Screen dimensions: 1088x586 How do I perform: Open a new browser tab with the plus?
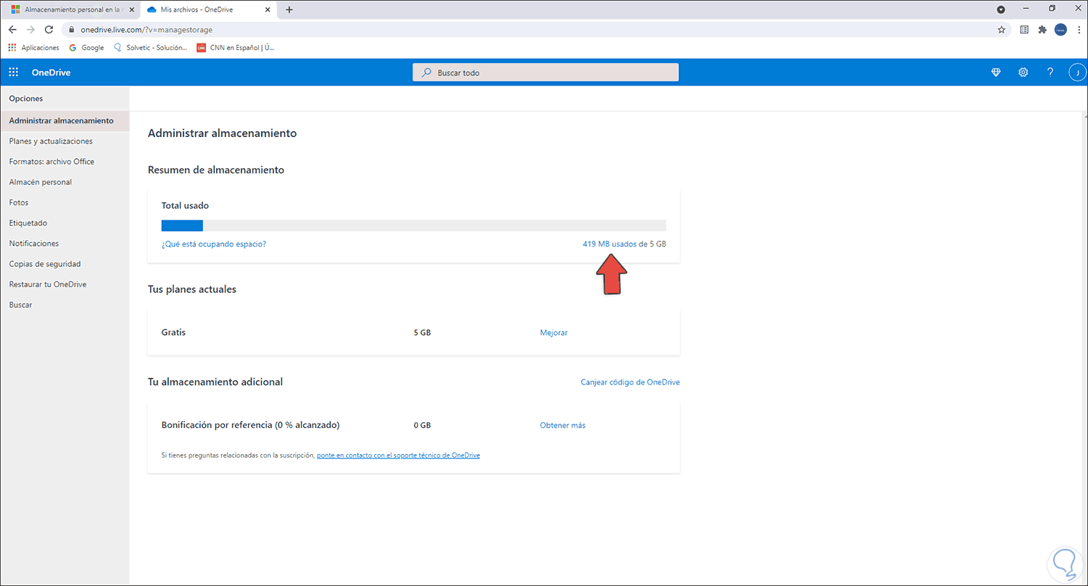click(x=289, y=9)
